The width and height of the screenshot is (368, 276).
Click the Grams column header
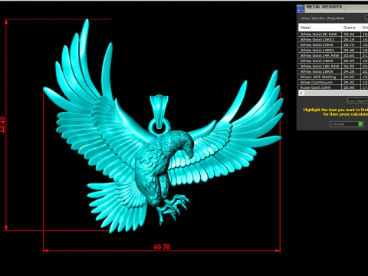[x=350, y=28]
